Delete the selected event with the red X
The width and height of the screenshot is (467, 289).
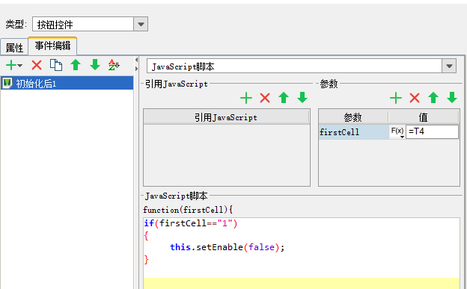[37, 65]
